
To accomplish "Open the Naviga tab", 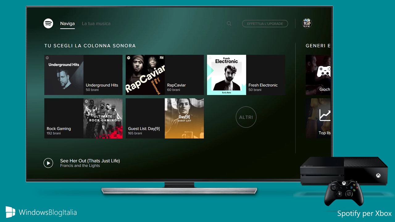I will 67,23.
